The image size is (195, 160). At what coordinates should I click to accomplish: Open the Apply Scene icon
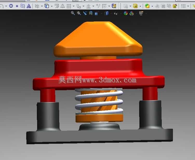(x=132, y=13)
